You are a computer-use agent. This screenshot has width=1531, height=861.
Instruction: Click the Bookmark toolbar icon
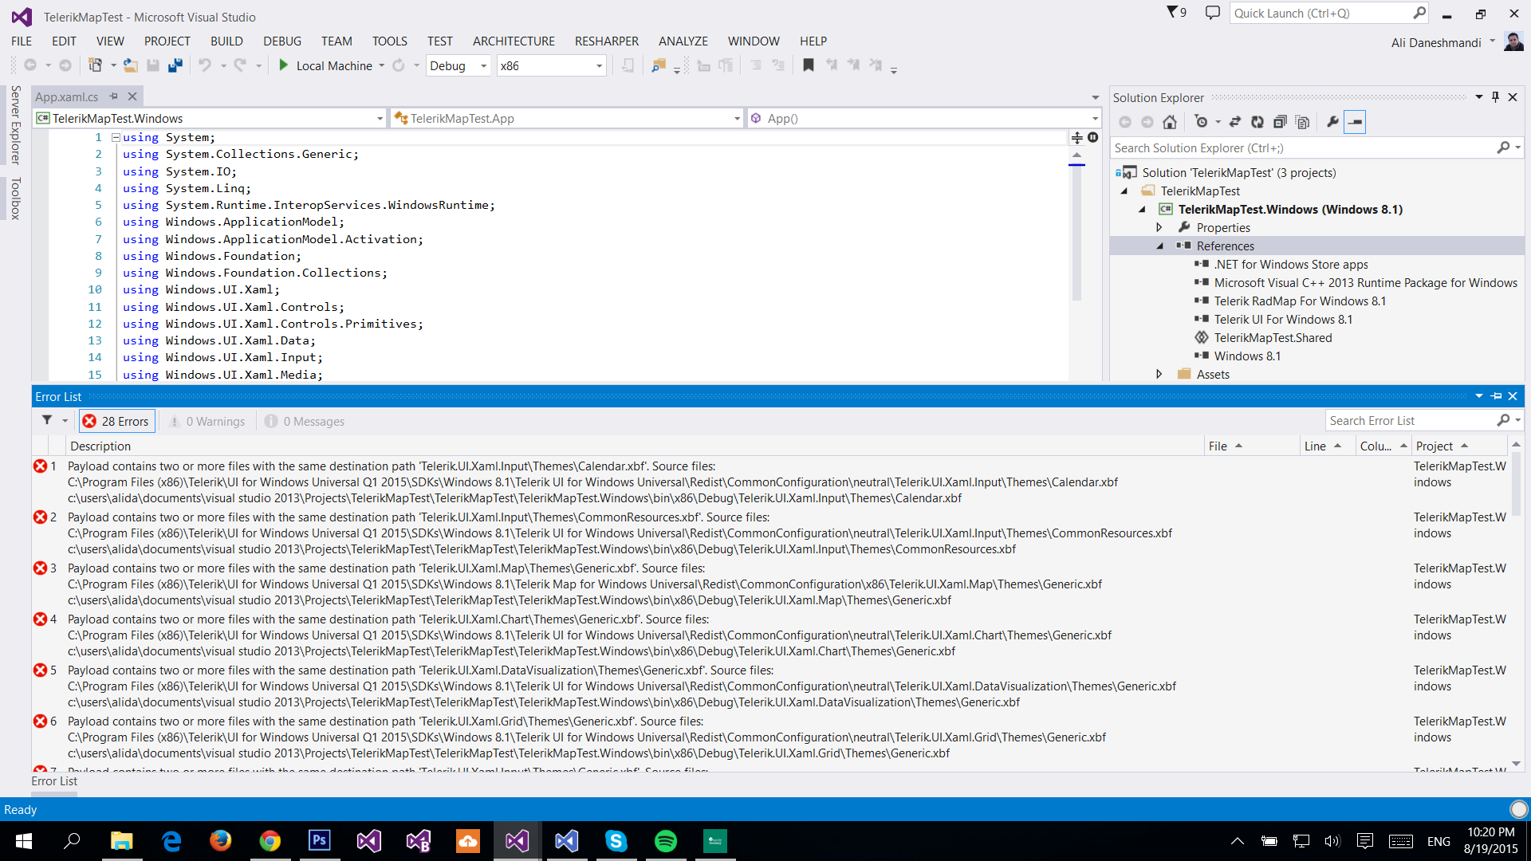pyautogui.click(x=809, y=65)
